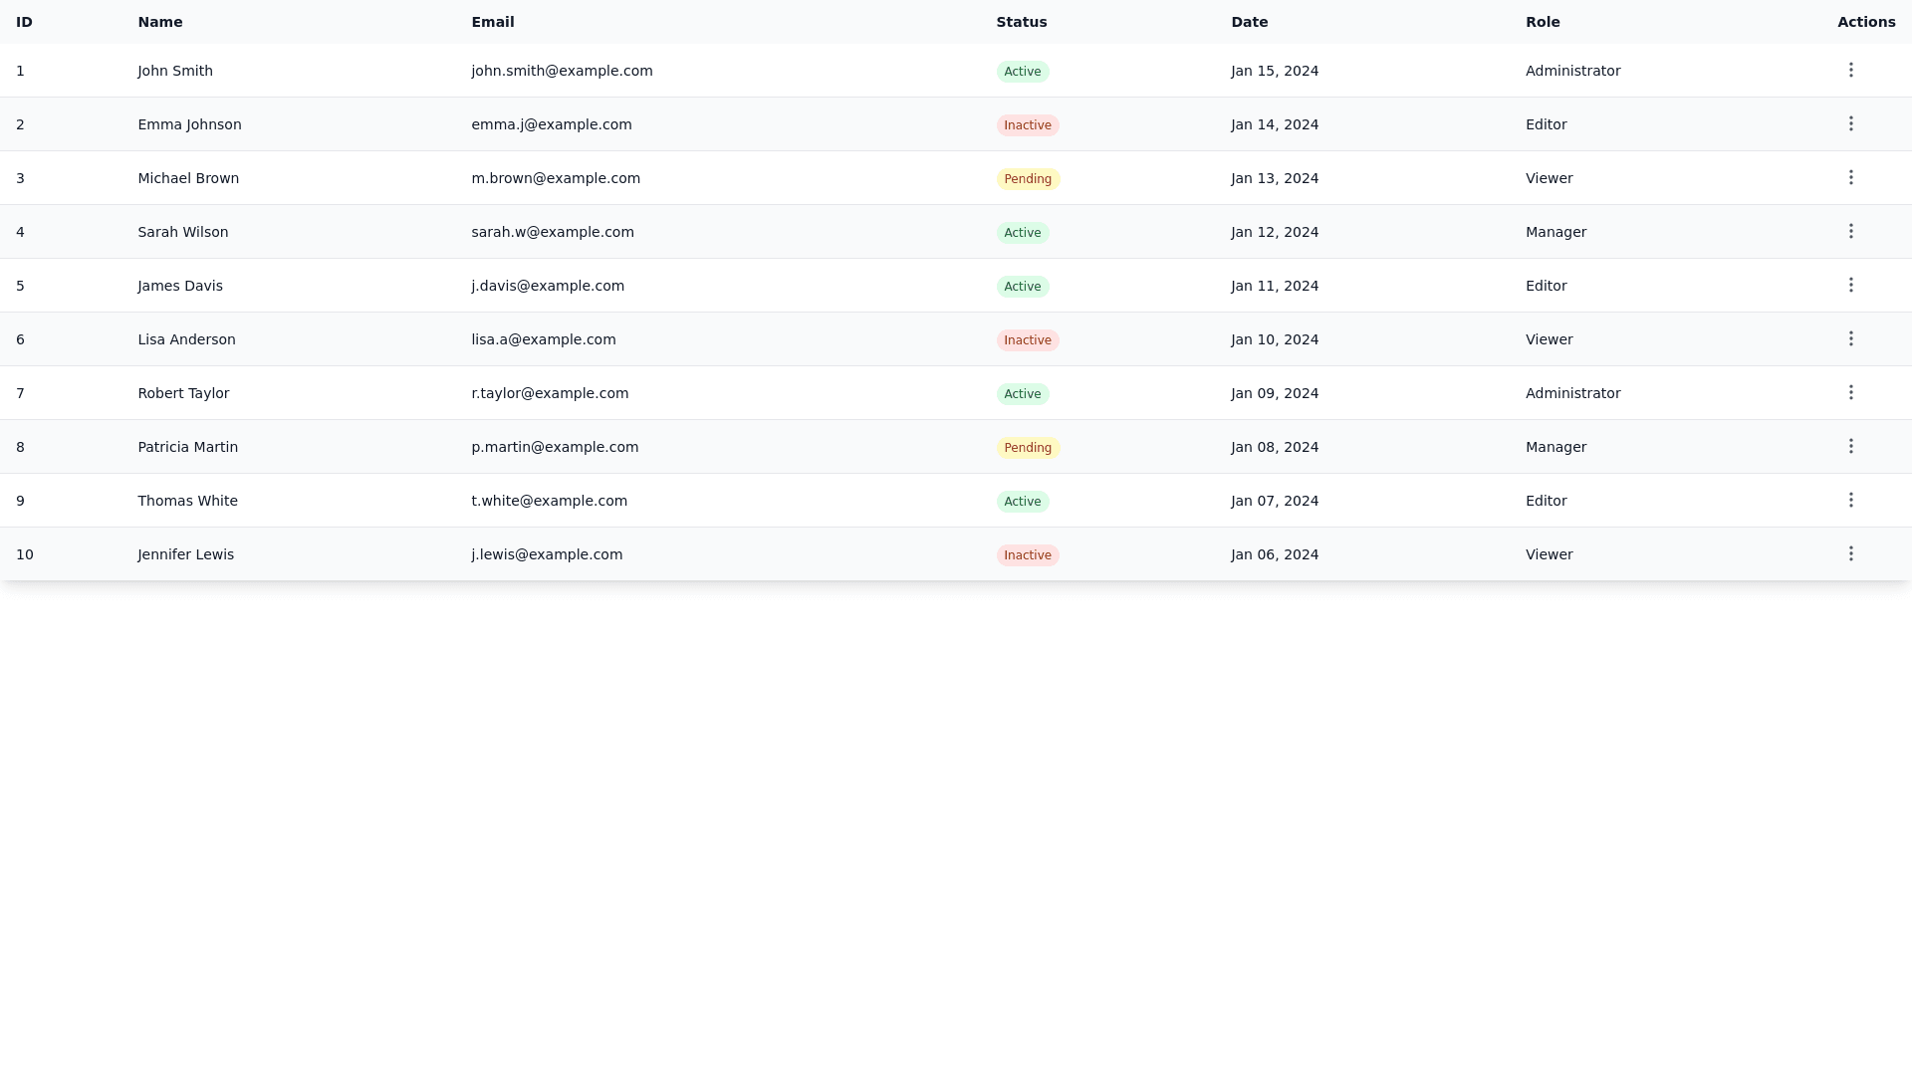This screenshot has height=1075, width=1912.
Task: Click the p.martin@example.com email
Action: [x=555, y=447]
